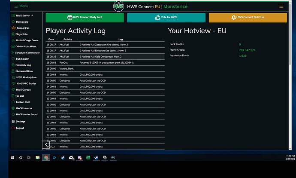Open HWS Marketplace from sidebar
296x178 pixels.
point(26,77)
